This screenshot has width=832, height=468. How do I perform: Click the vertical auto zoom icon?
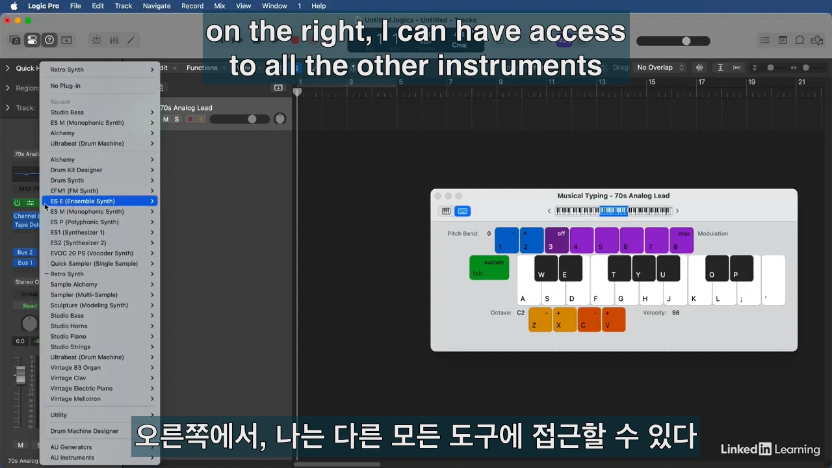[x=720, y=68]
